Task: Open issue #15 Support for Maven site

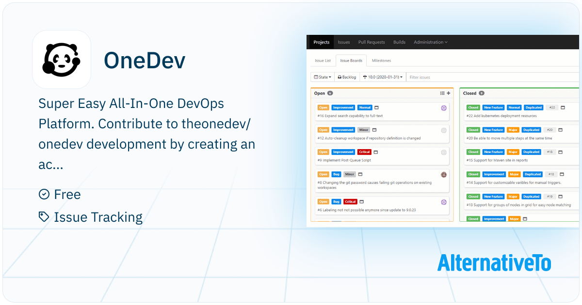Action: point(498,161)
